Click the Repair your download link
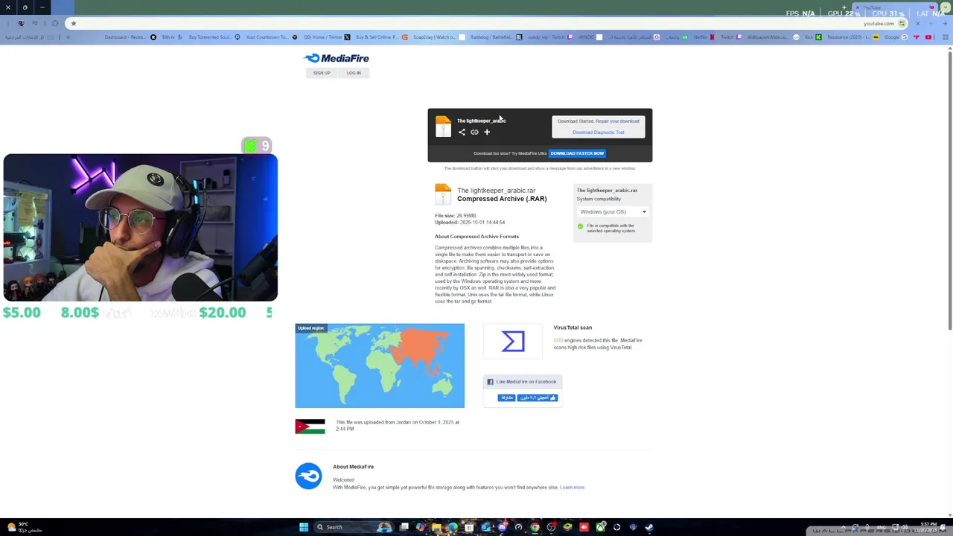The image size is (953, 536). [x=617, y=121]
